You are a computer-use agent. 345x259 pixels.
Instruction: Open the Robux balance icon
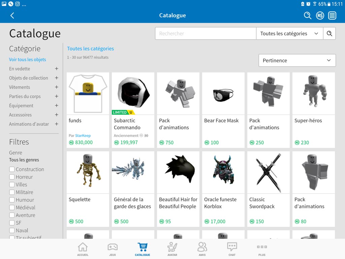tap(320, 16)
